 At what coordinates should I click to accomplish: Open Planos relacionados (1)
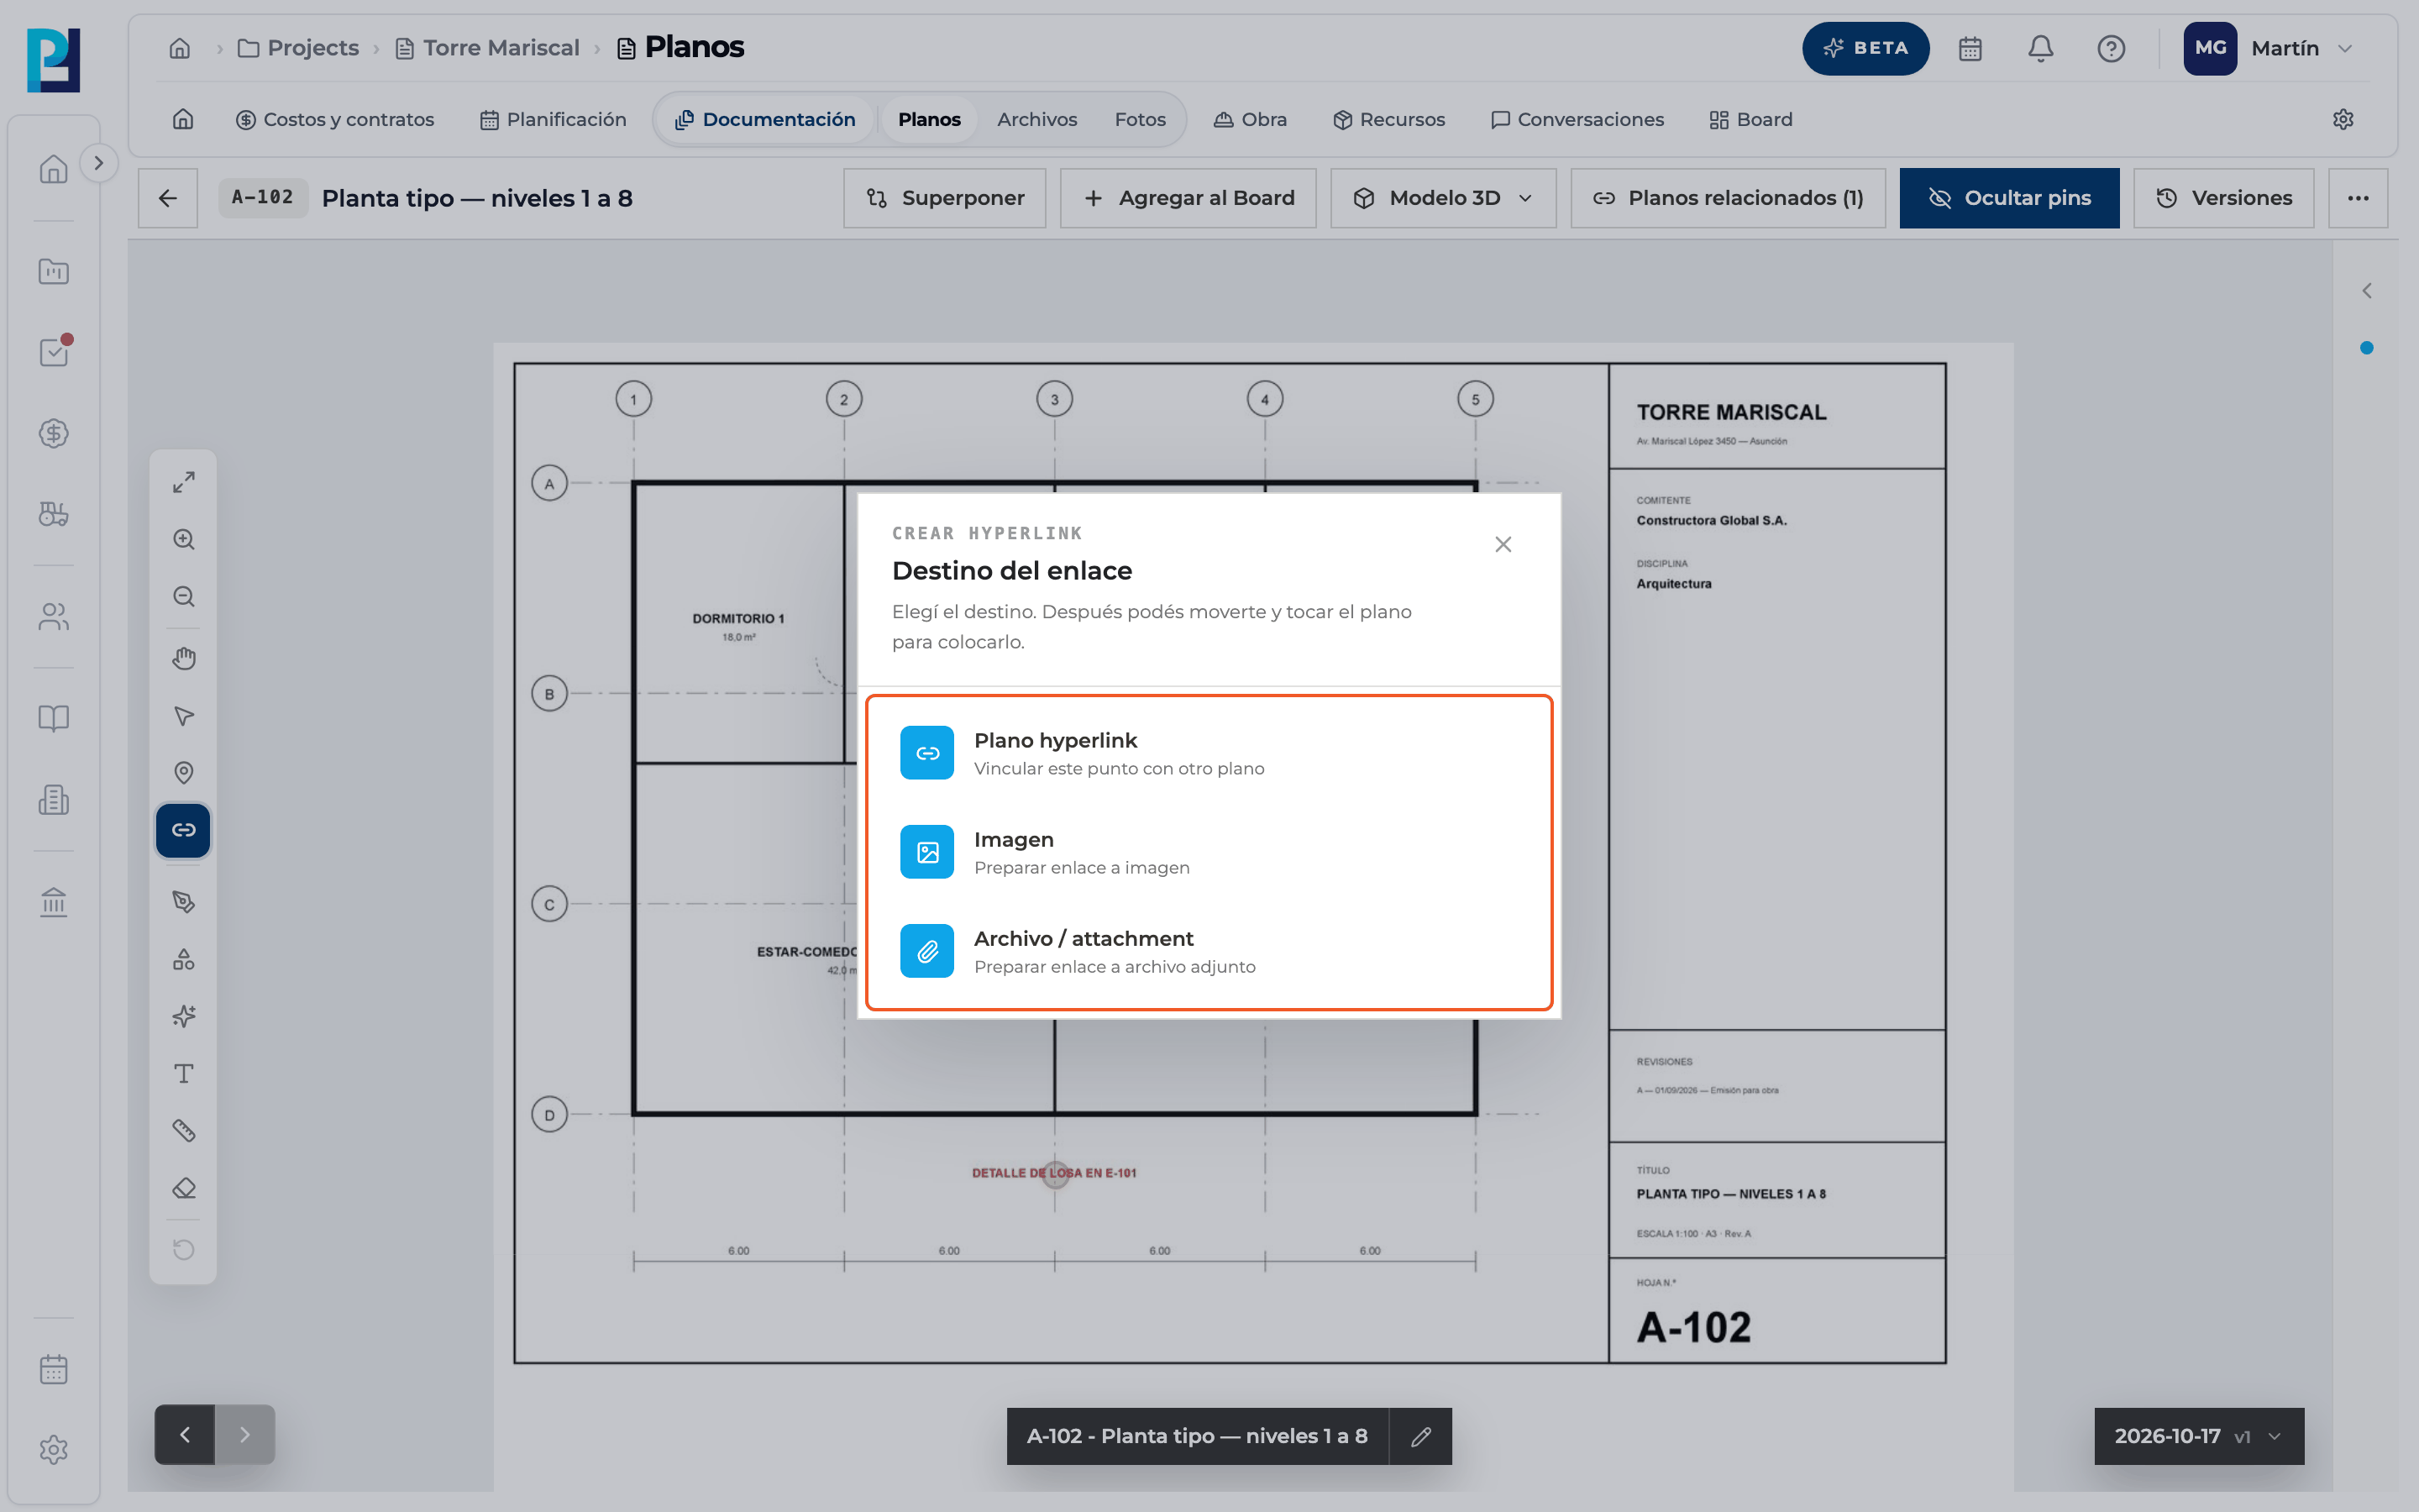(x=1727, y=198)
